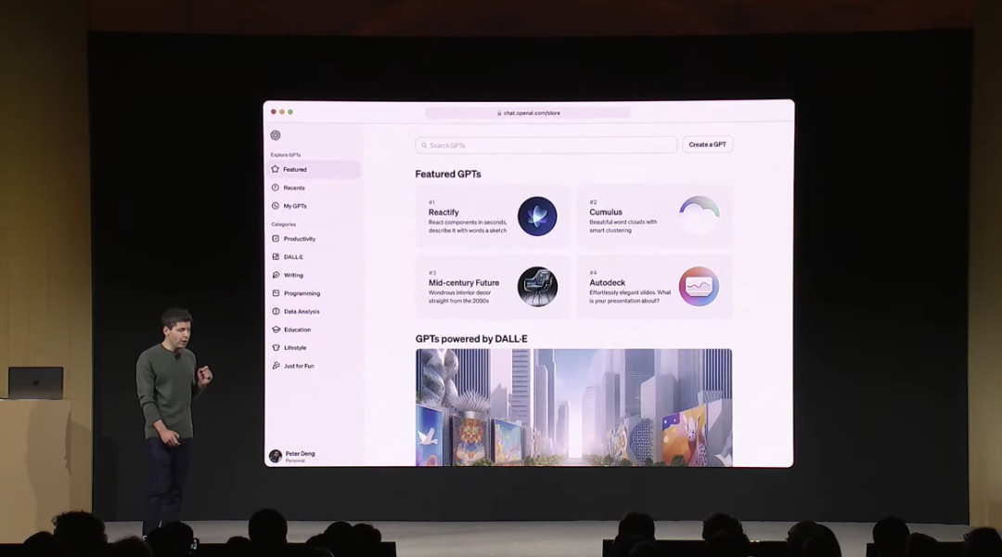Viewport: 1002px width, 557px height.
Task: Click the Just for Fun party icon
Action: 276,366
